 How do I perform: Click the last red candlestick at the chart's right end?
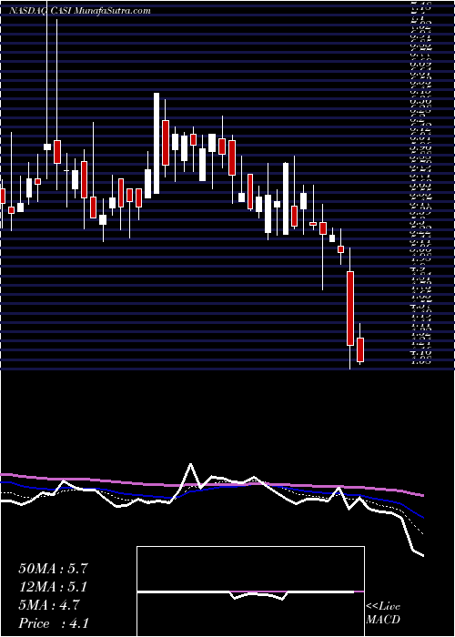click(360, 349)
